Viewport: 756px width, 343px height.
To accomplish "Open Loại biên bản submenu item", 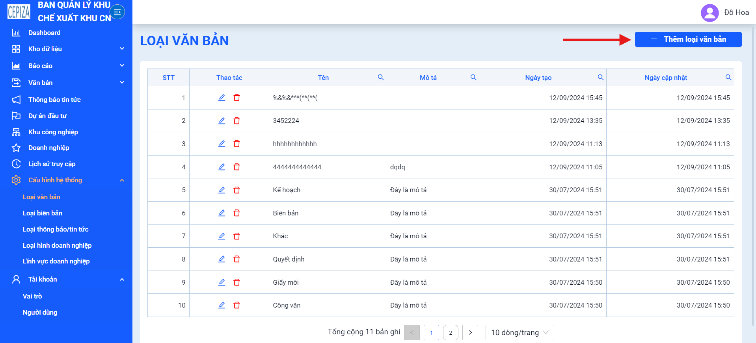I will pos(43,213).
